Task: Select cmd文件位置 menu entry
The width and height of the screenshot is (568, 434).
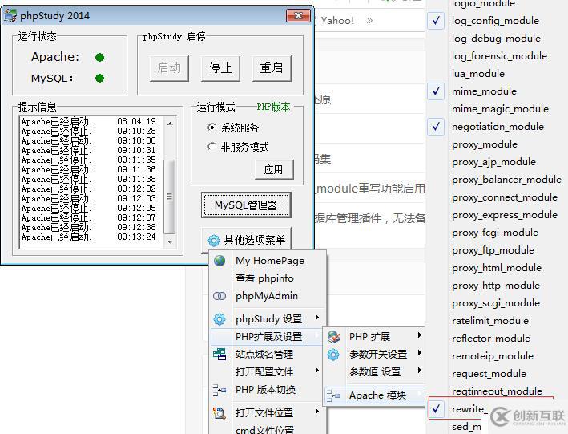Action: [265, 429]
